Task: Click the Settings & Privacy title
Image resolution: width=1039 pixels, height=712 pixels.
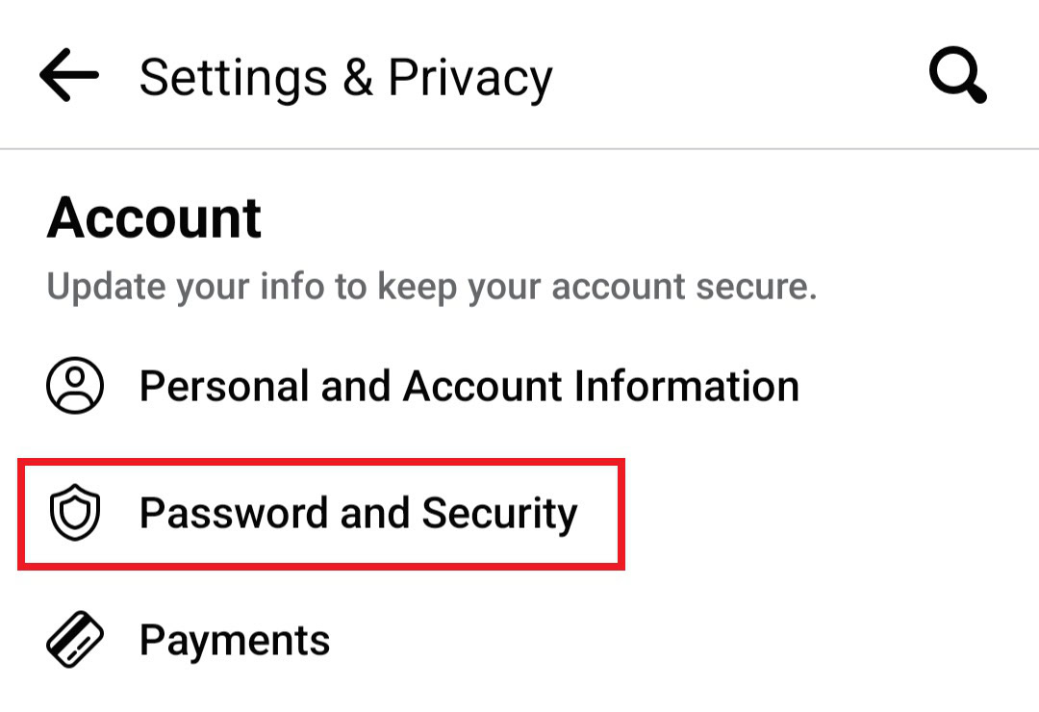Action: (345, 77)
